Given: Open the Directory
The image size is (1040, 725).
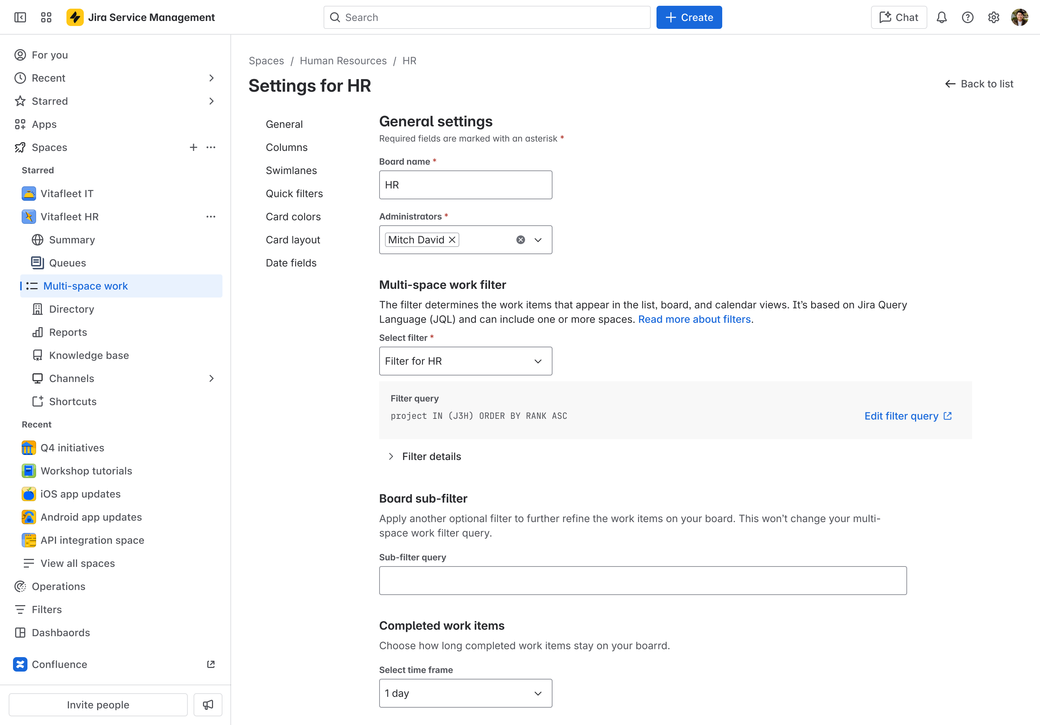Looking at the screenshot, I should point(71,309).
